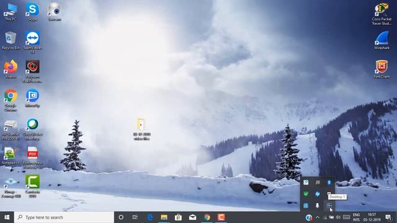Open File Explorer from the taskbar
Image resolution: width=397 pixels, height=223 pixels.
[x=164, y=217]
